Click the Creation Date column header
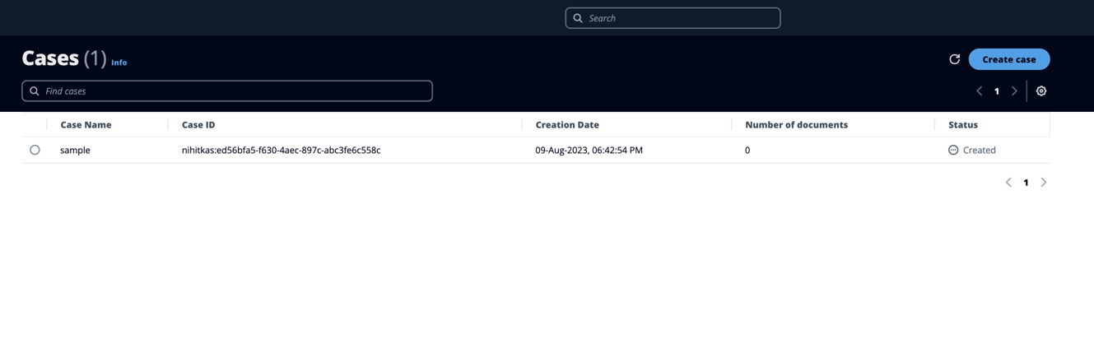Viewport: 1094px width, 353px height. [567, 125]
